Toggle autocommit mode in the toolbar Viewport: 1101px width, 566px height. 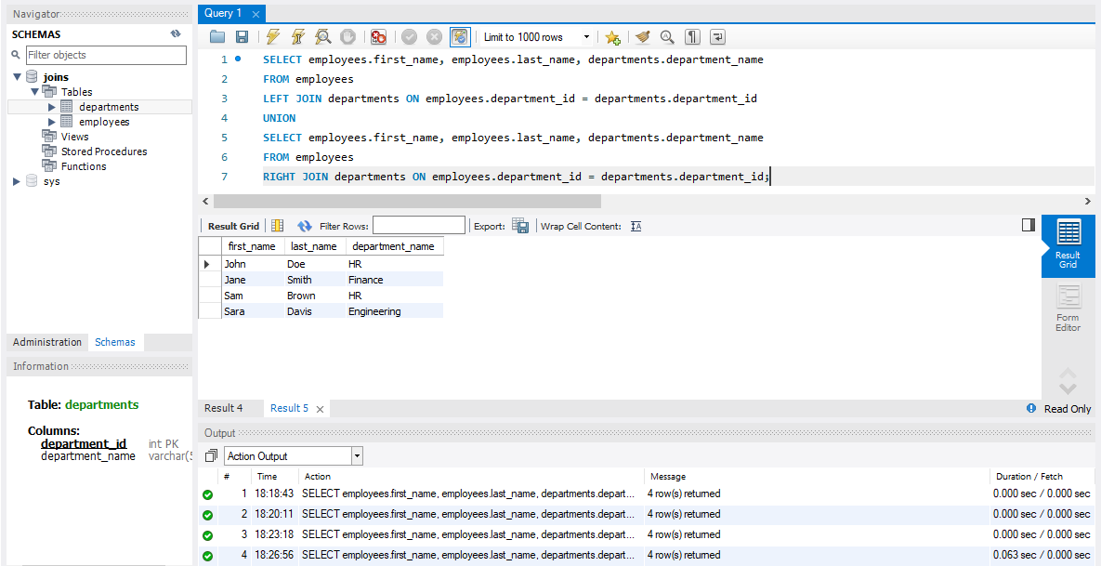coord(459,36)
